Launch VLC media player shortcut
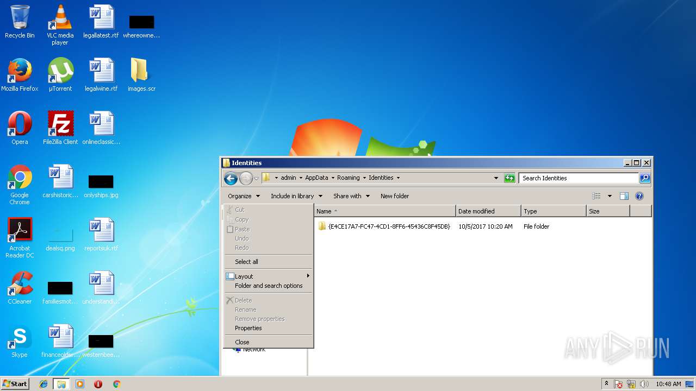 point(60,25)
